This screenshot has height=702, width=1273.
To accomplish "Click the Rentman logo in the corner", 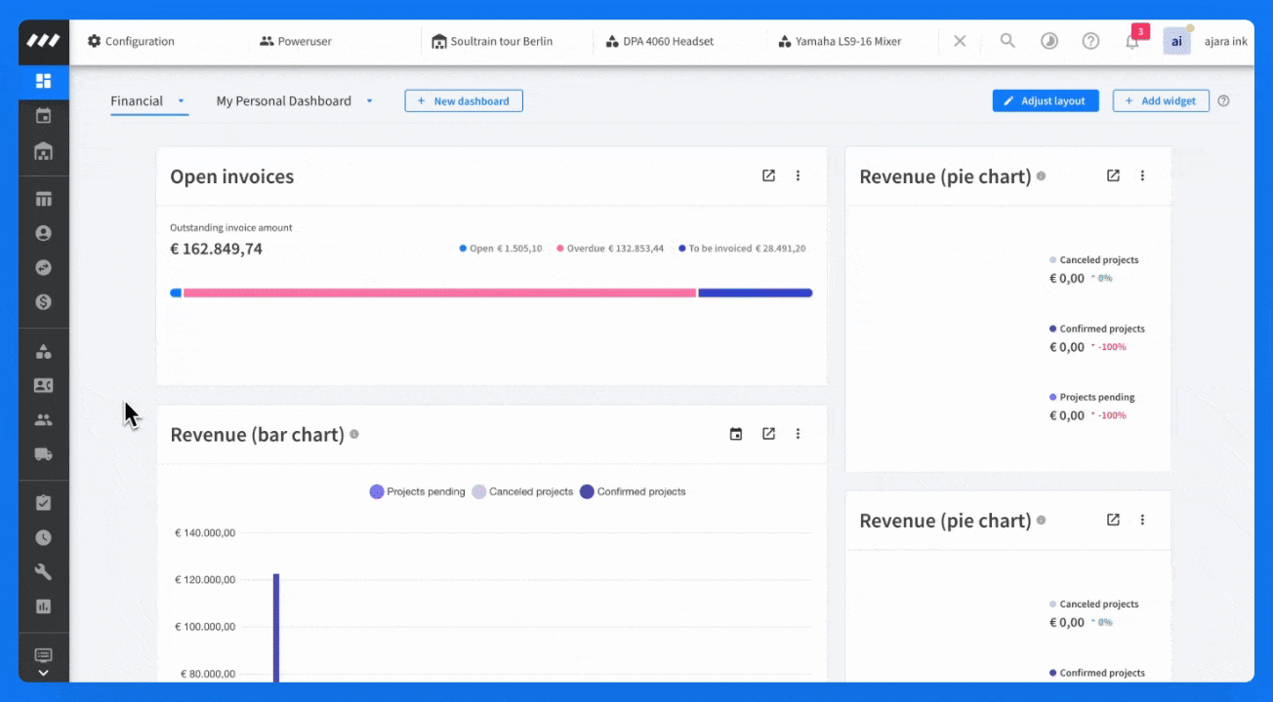I will click(43, 41).
